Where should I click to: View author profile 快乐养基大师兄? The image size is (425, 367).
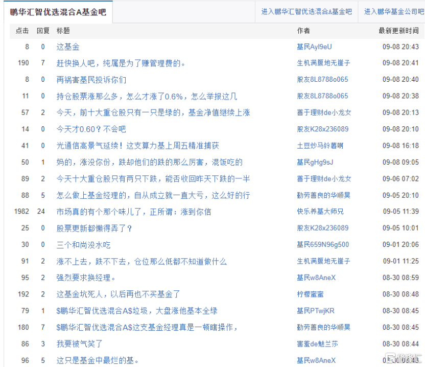point(320,212)
